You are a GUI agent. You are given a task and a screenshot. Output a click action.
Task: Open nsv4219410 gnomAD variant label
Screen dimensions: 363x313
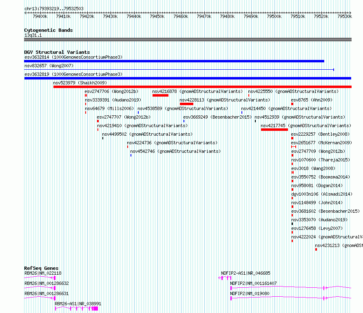tap(142, 126)
